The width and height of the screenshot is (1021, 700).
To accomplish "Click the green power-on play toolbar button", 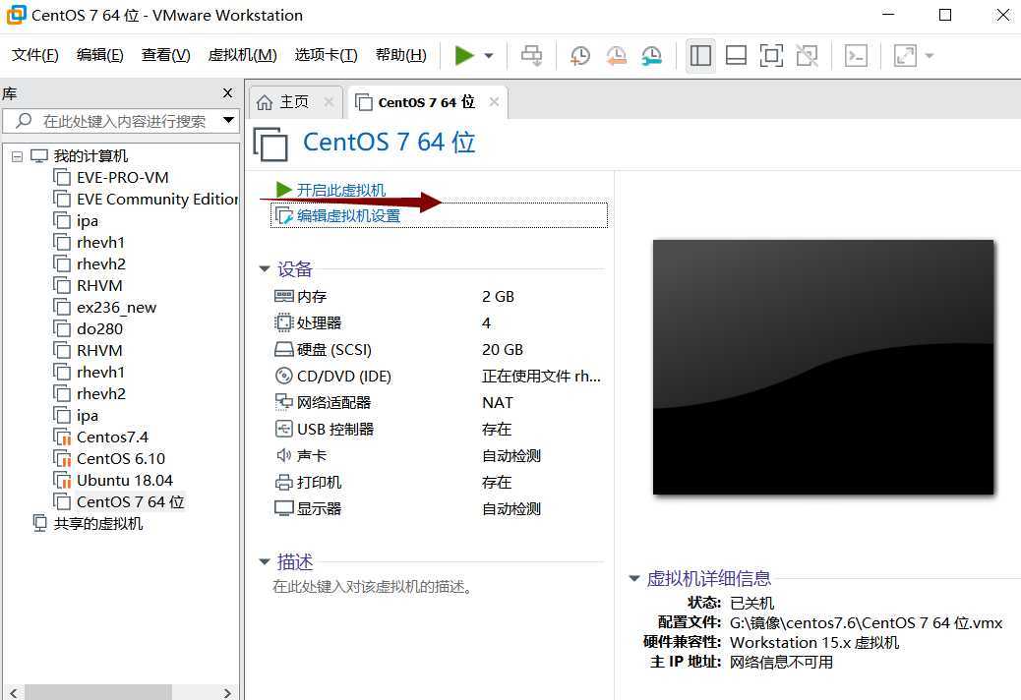I will pos(464,55).
